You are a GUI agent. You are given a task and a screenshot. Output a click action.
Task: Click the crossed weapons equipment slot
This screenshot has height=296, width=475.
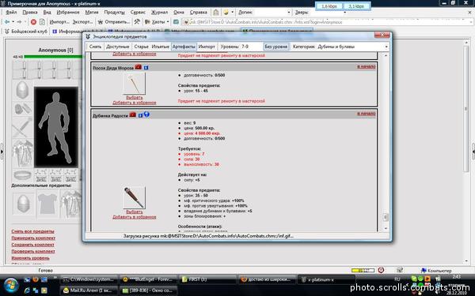tap(22, 127)
